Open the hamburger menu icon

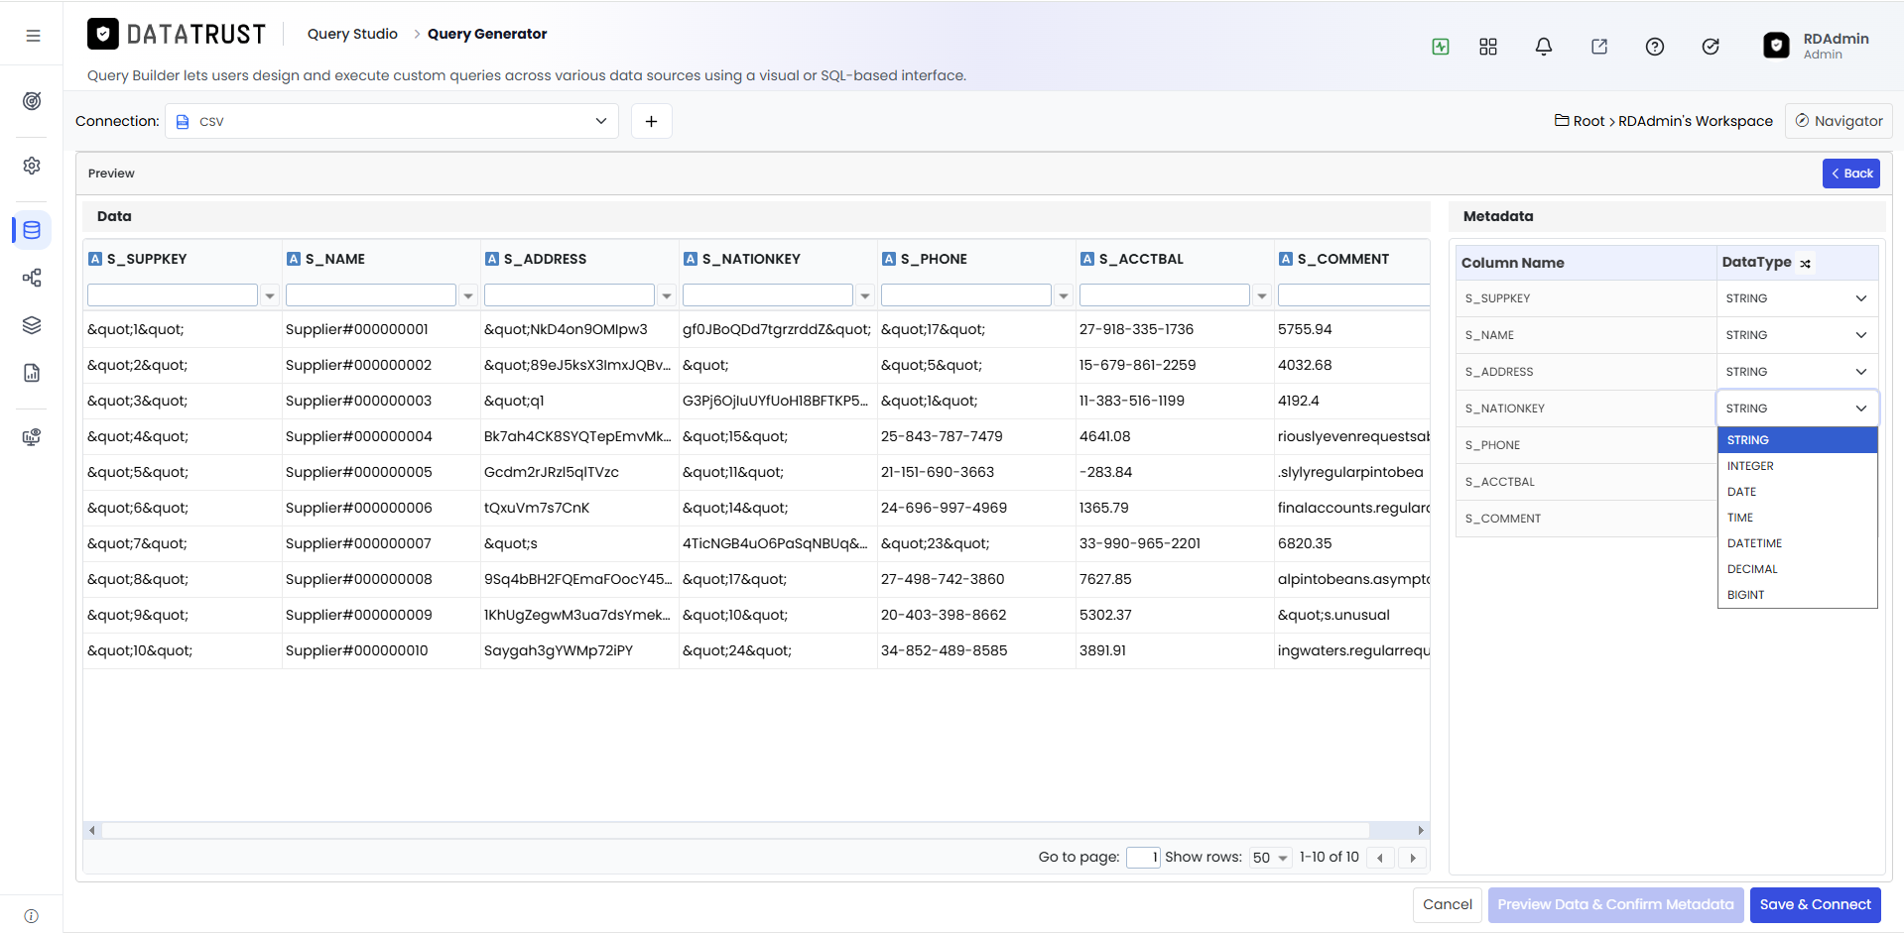[x=33, y=36]
